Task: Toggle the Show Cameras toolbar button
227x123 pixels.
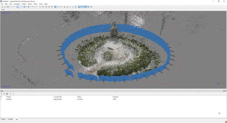Action: click(83, 7)
